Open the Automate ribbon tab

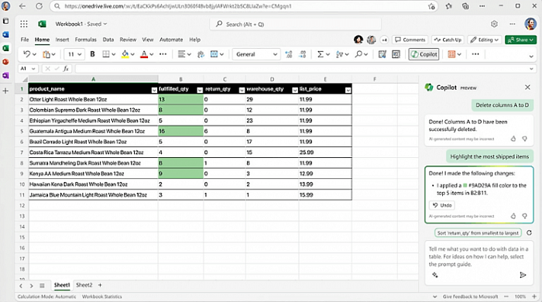[x=171, y=39]
